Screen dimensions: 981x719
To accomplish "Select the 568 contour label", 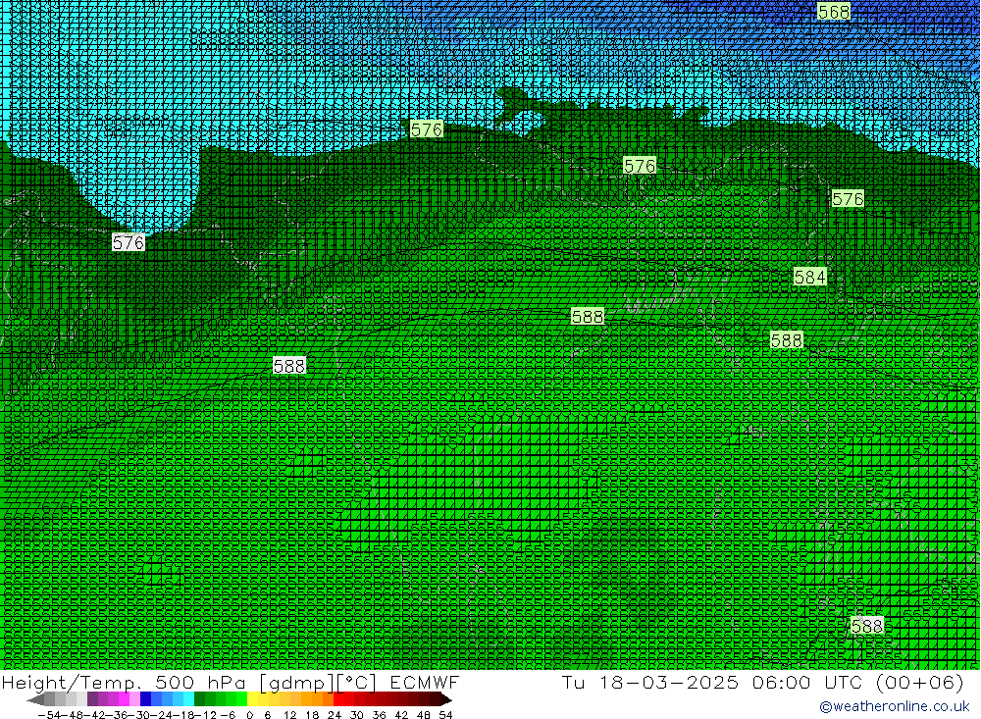I will [x=833, y=12].
